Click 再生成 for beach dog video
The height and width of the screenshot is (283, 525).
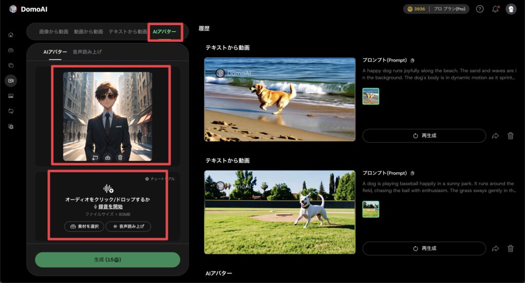[424, 136]
